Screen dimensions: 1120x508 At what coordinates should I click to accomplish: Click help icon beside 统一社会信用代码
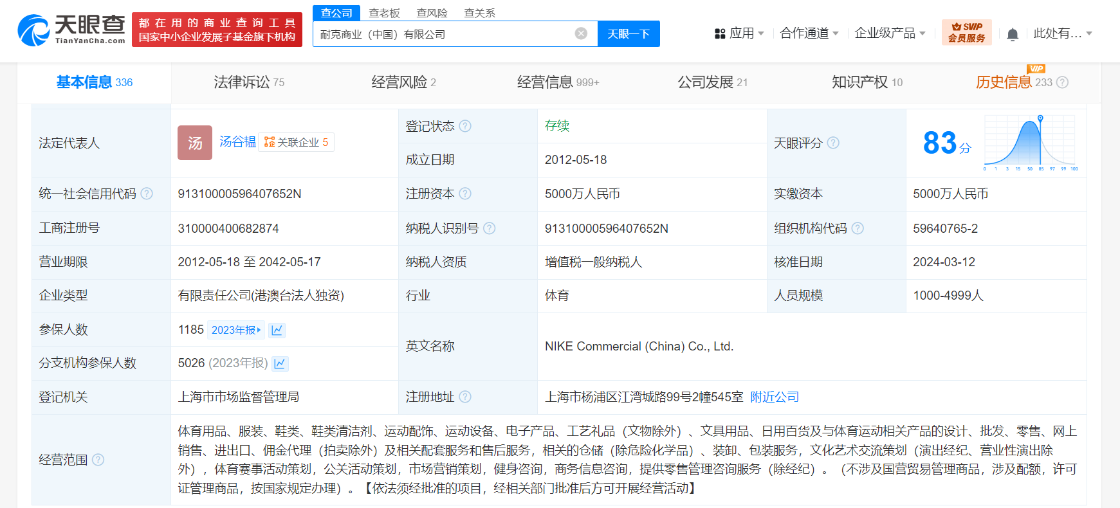(x=147, y=194)
